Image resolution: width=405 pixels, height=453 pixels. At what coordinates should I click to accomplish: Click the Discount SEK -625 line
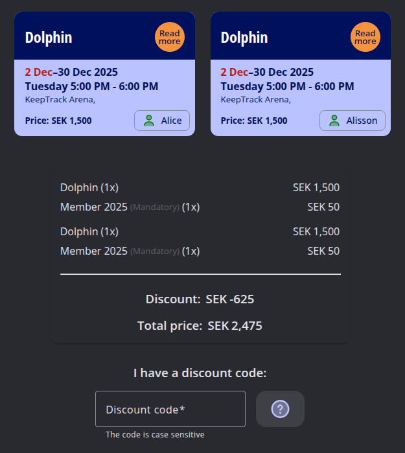pyautogui.click(x=200, y=299)
